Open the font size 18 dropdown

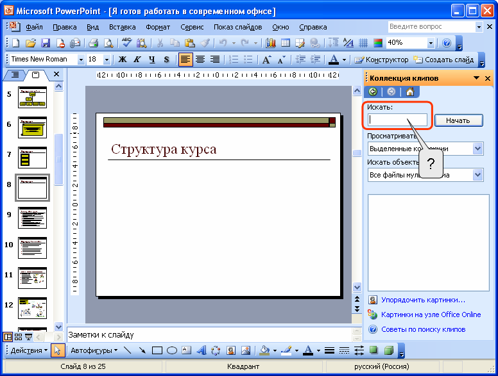click(107, 60)
